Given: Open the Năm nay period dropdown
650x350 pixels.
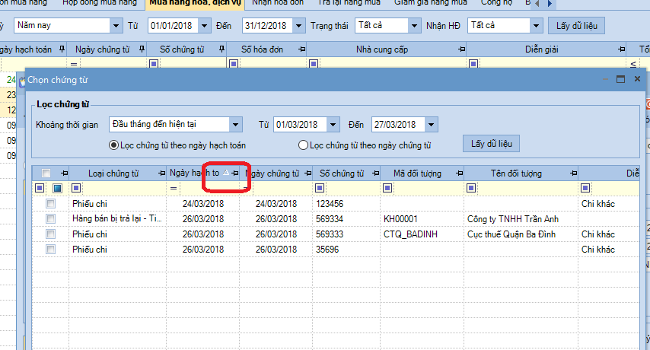Looking at the screenshot, I should pos(116,26).
